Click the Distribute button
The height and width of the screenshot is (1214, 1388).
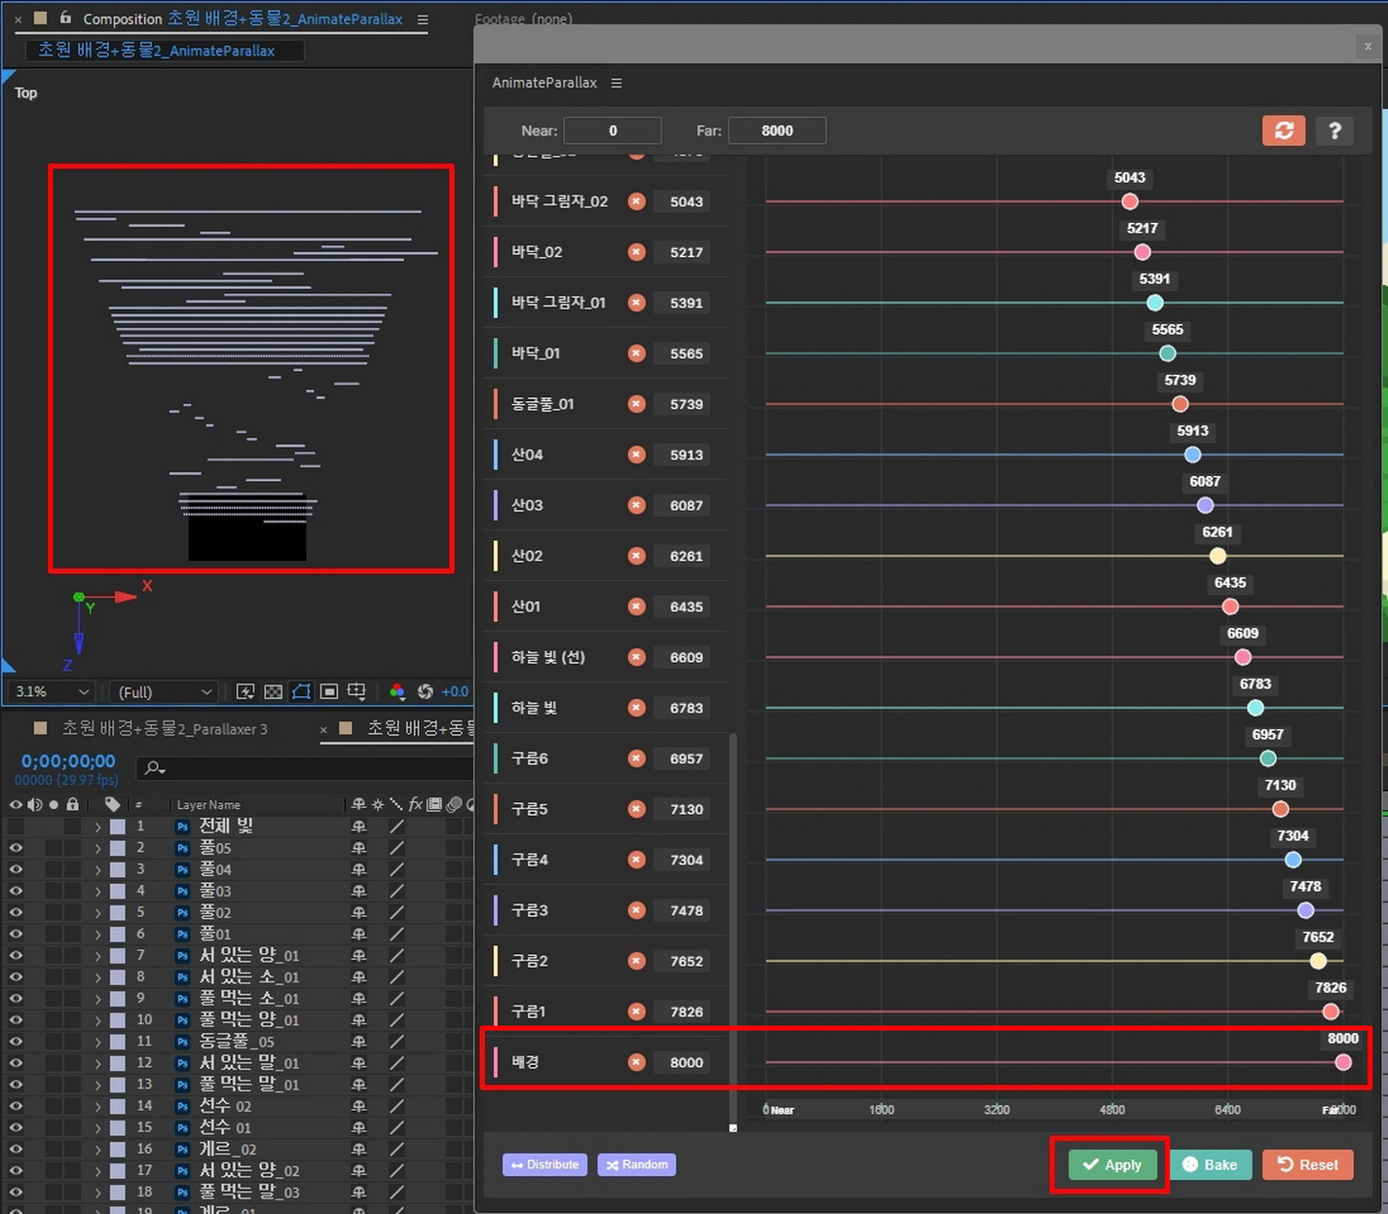[x=544, y=1164]
